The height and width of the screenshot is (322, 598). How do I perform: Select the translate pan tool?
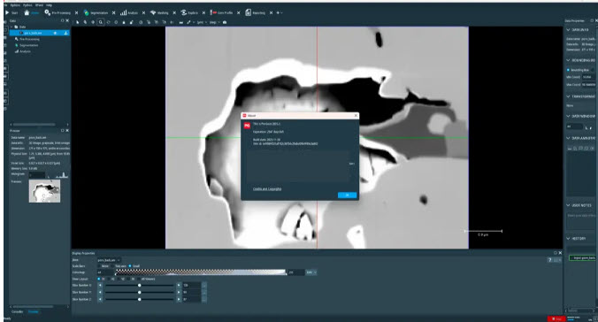coord(93,22)
